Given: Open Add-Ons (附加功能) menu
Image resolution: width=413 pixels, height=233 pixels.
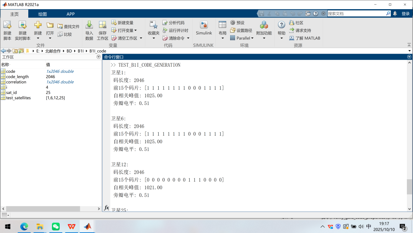Looking at the screenshot, I should tap(264, 30).
